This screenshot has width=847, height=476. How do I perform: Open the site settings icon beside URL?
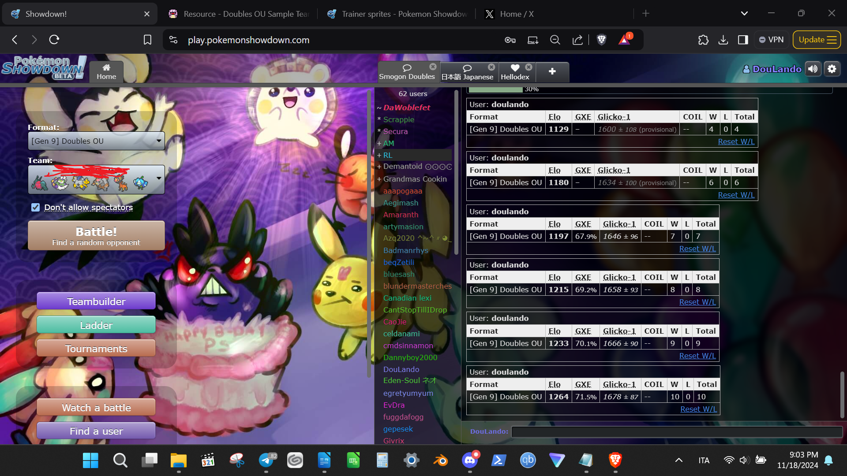(173, 40)
